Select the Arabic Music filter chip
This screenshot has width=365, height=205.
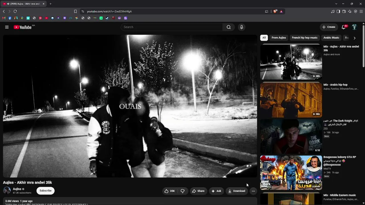point(331,38)
